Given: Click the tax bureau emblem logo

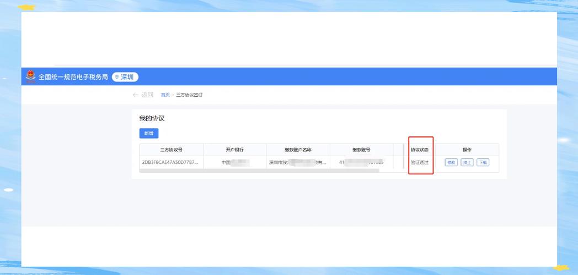Looking at the screenshot, I should pos(30,76).
